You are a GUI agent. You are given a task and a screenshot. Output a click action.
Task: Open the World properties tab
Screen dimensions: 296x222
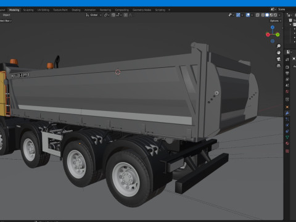click(x=287, y=91)
